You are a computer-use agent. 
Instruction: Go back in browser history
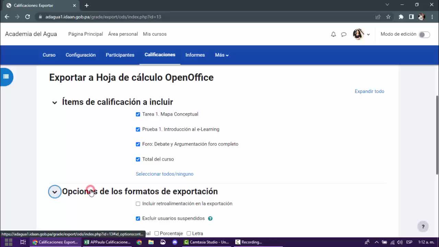click(7, 17)
